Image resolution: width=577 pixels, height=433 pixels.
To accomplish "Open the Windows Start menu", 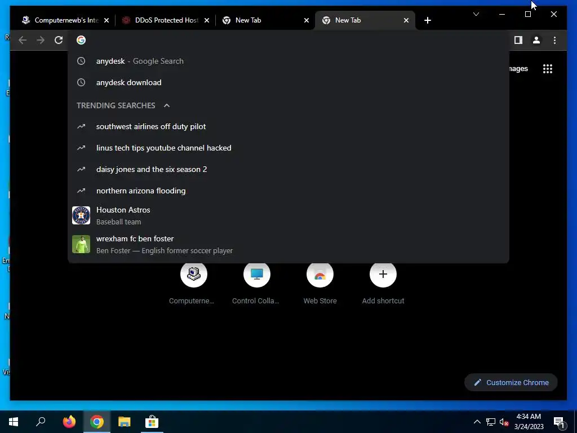I will (x=14, y=422).
